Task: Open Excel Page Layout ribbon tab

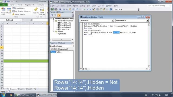Action: pyautogui.click(x=29, y=5)
